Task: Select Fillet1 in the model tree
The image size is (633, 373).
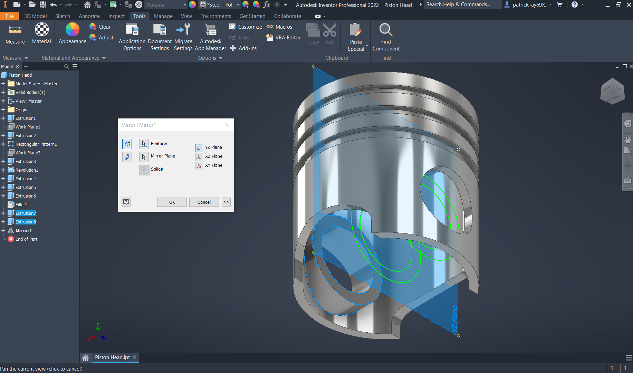Action: [x=21, y=204]
